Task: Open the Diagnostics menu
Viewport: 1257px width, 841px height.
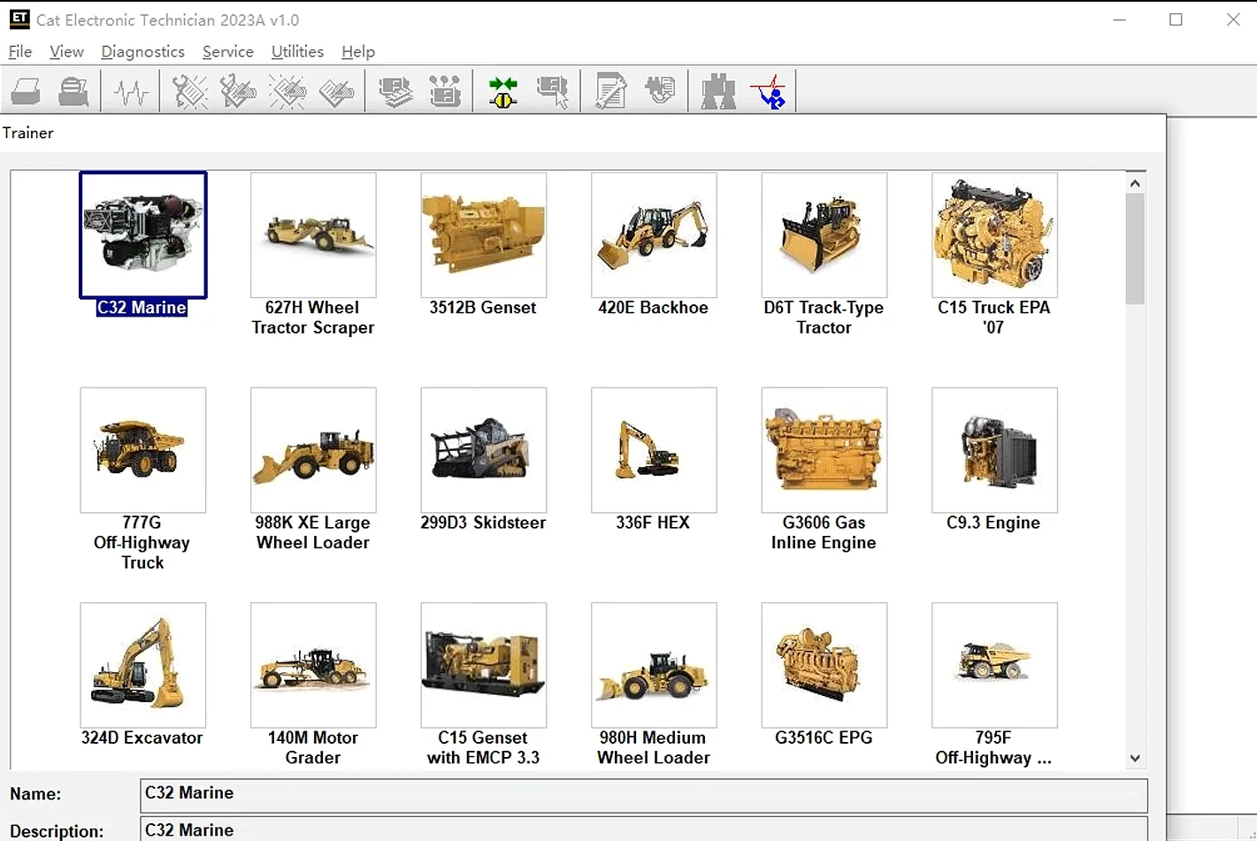Action: pos(143,51)
